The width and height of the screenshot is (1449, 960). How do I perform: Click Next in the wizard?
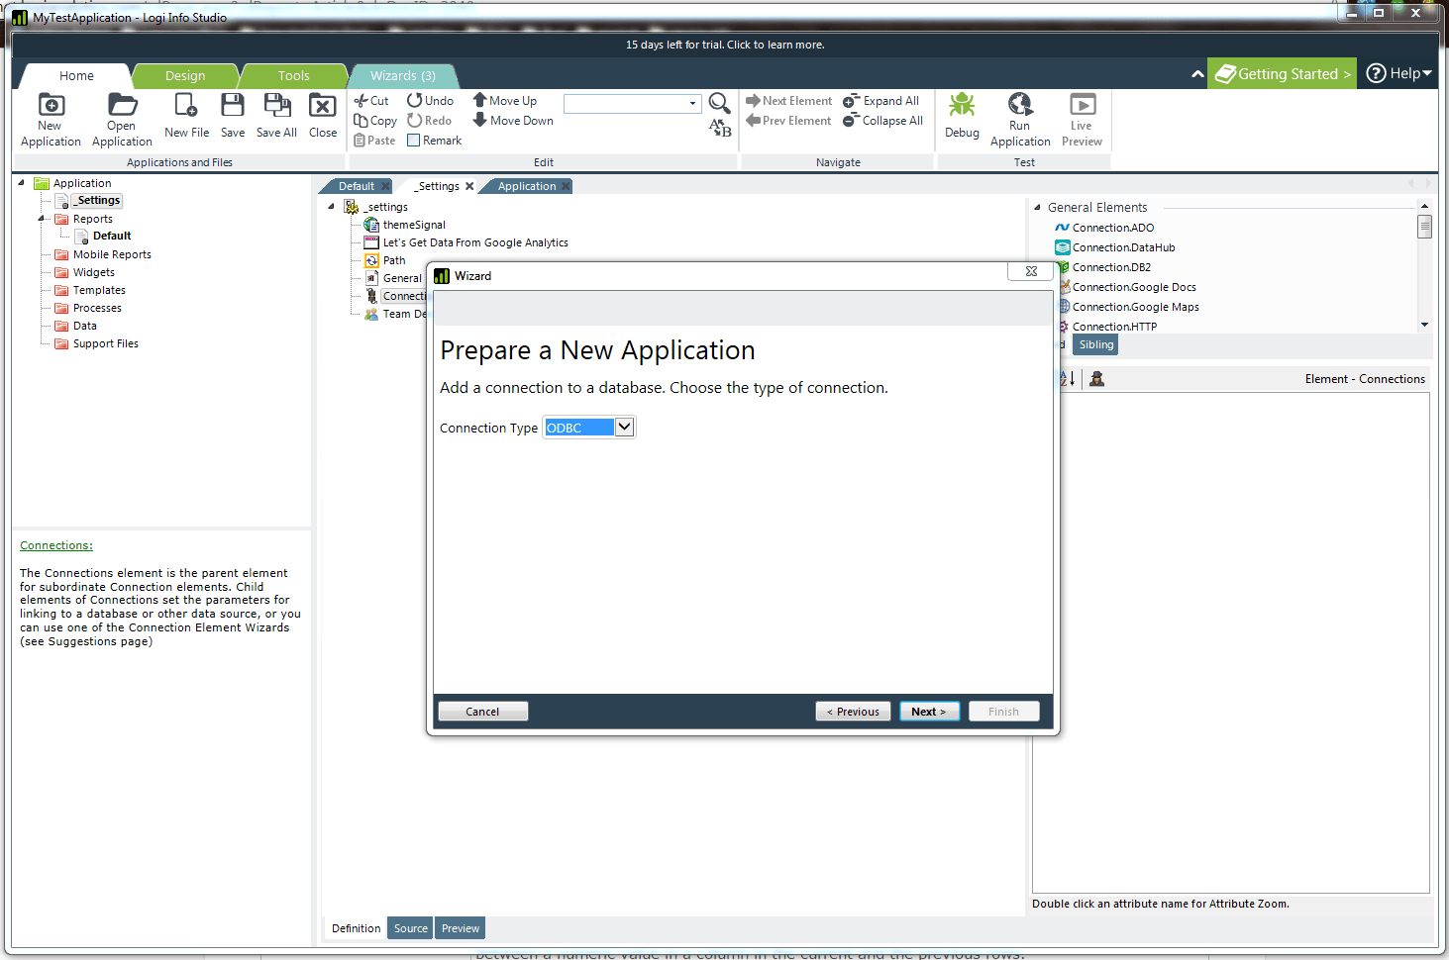tap(928, 712)
